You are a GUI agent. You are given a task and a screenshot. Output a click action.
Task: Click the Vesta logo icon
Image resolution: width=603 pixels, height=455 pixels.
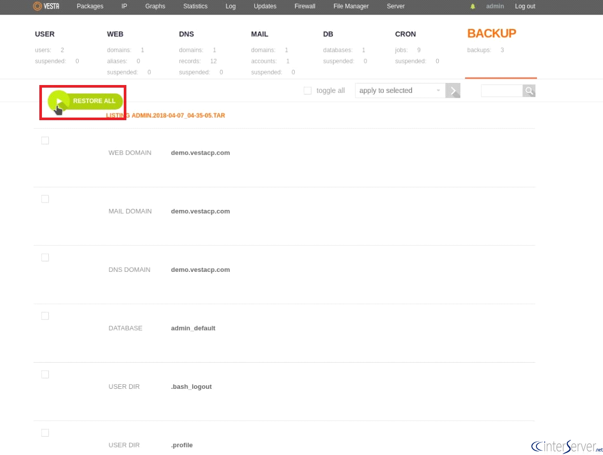coord(46,6)
